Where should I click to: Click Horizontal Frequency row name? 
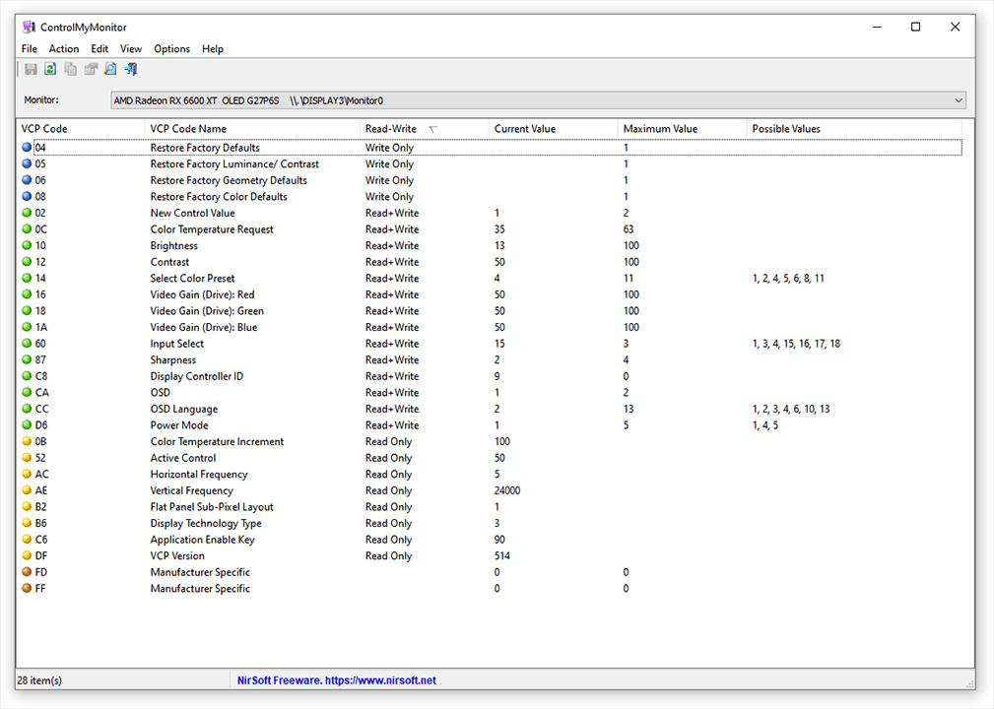(198, 475)
